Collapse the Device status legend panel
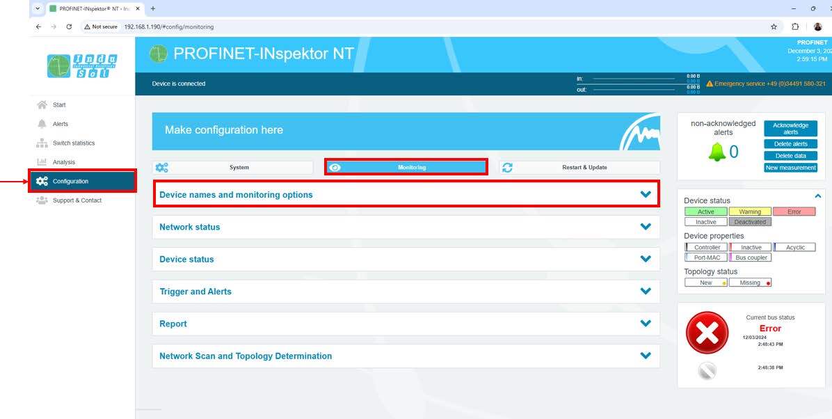The image size is (832, 419). pos(817,196)
